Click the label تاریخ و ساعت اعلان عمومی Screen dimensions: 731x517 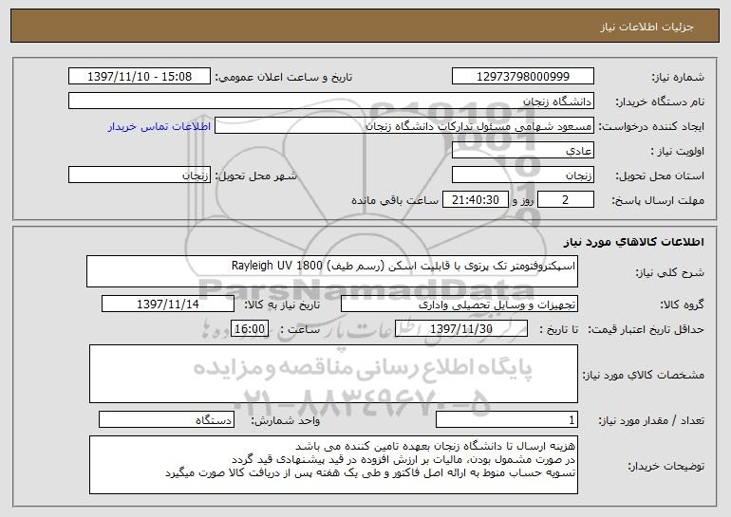tap(284, 77)
